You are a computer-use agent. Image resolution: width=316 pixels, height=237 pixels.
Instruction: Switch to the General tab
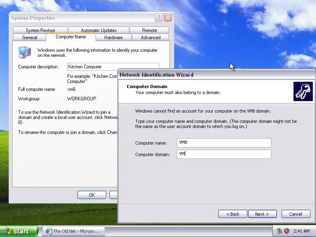[29, 38]
